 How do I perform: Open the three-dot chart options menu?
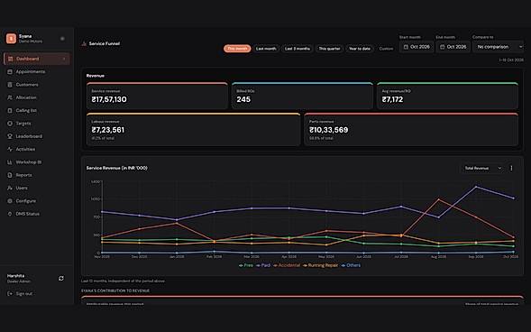point(511,168)
